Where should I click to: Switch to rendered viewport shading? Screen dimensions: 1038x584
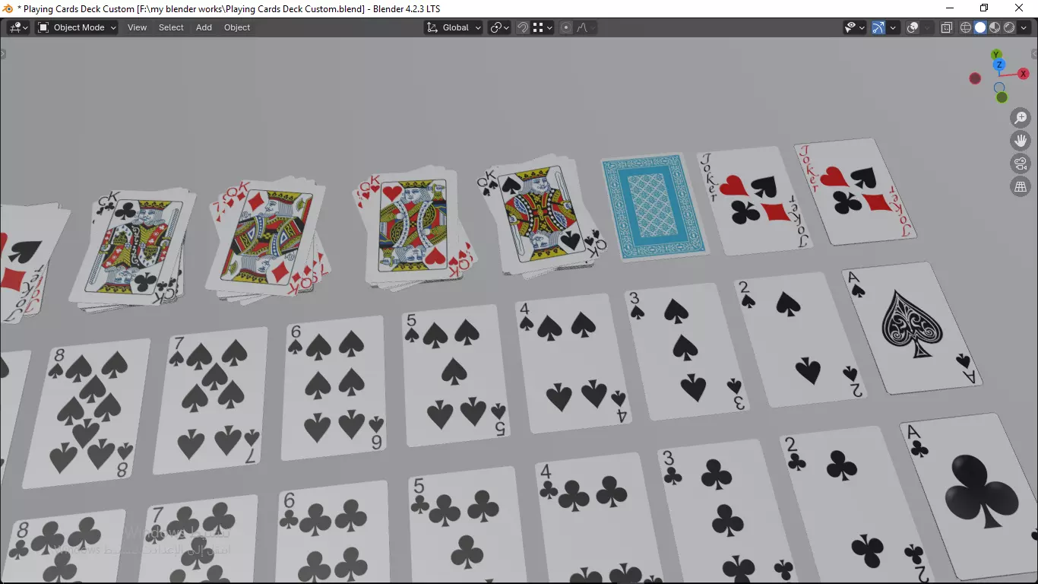[x=1009, y=27]
